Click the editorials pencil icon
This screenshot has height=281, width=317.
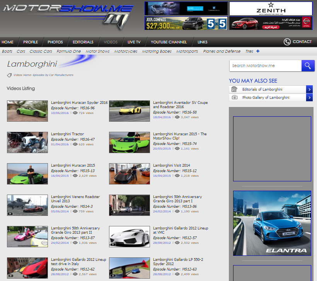tap(234, 89)
